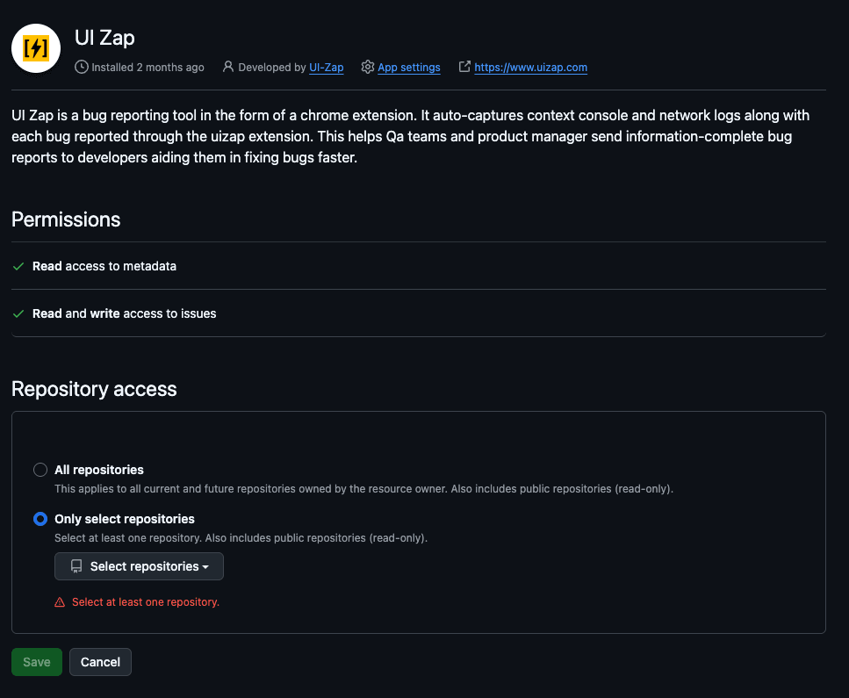
Task: Click the green checkmark for issues access
Action: click(18, 313)
